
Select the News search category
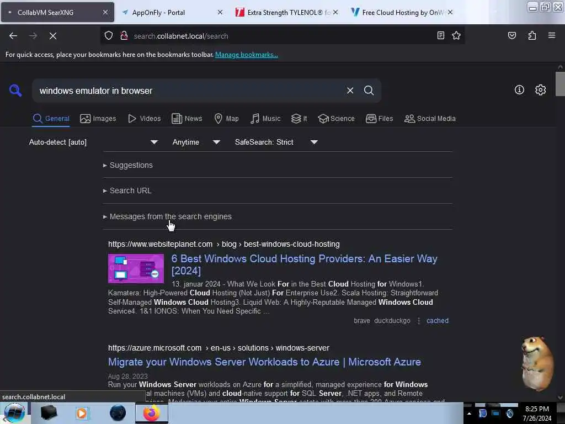(x=186, y=119)
